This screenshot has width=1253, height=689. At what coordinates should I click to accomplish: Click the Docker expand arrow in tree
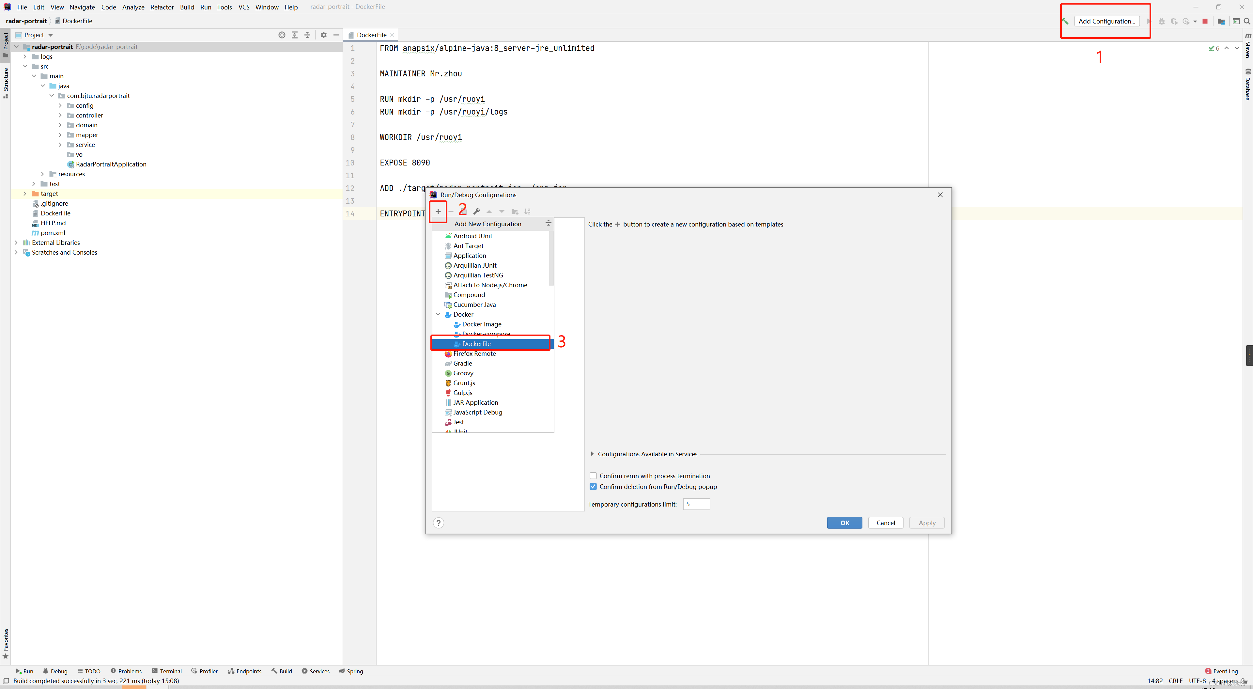[x=439, y=314]
